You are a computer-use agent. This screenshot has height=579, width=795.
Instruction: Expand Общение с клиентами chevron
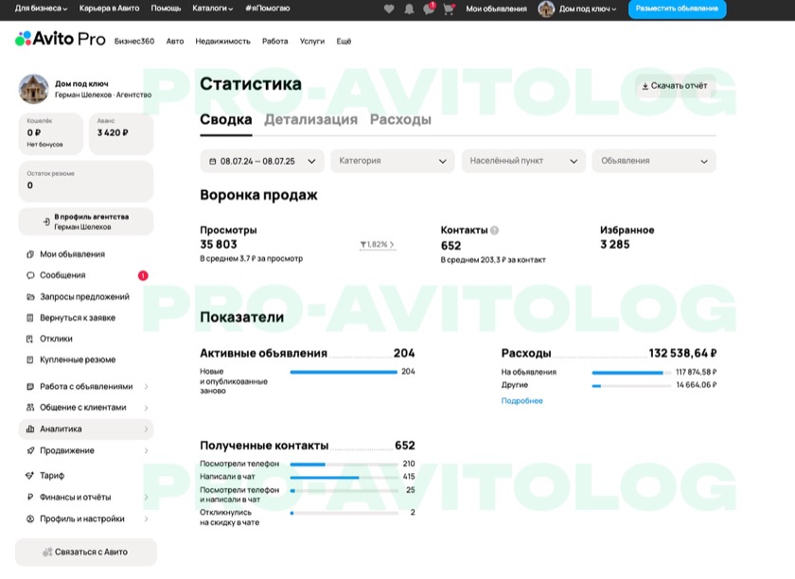(146, 408)
